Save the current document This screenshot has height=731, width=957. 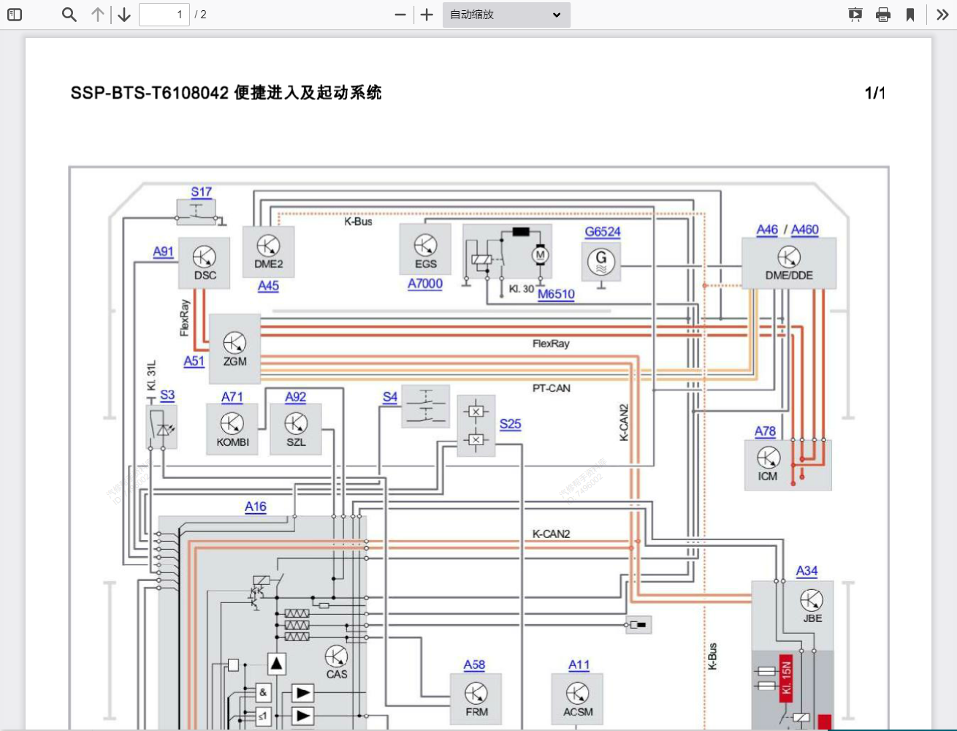pos(911,15)
